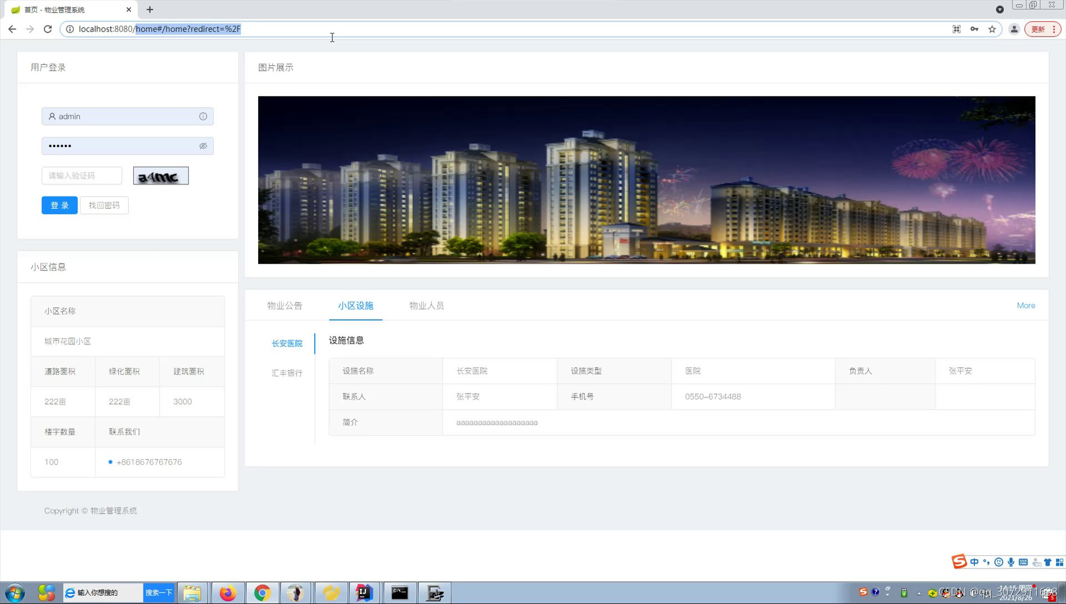Select 汇丰银行 in the facility list
The height and width of the screenshot is (604, 1066).
click(287, 373)
